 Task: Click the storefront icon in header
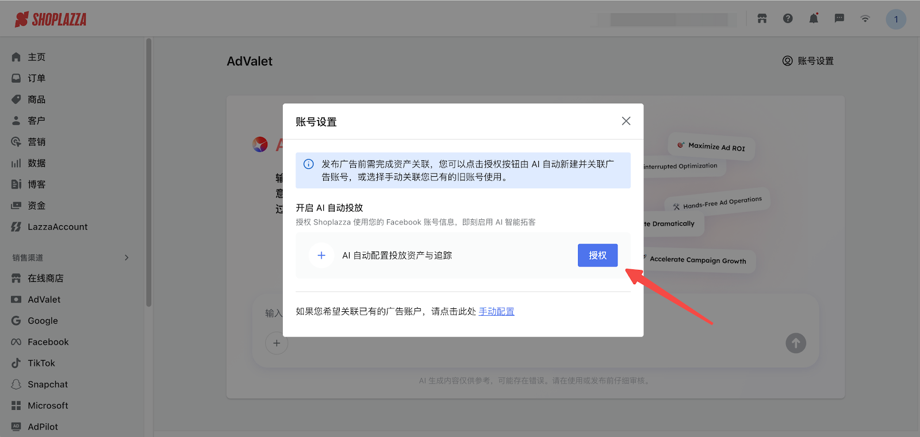pos(762,19)
